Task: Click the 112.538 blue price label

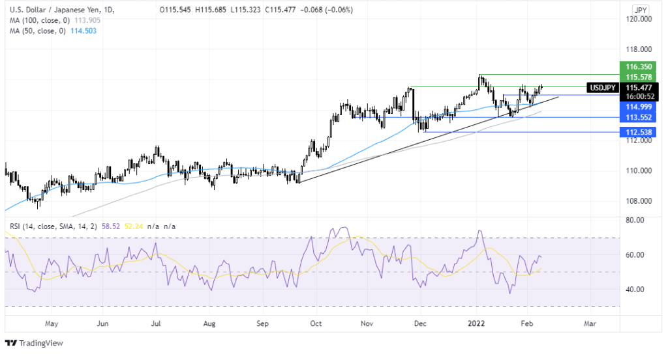Action: [x=639, y=132]
